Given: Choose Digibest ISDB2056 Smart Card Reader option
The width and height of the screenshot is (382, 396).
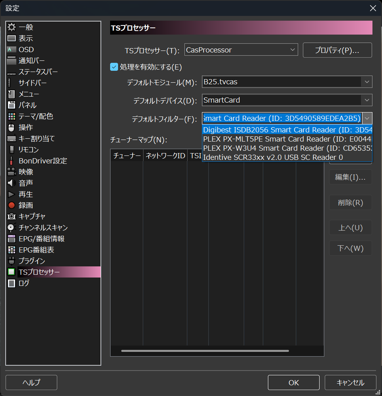Looking at the screenshot, I should pyautogui.click(x=287, y=130).
